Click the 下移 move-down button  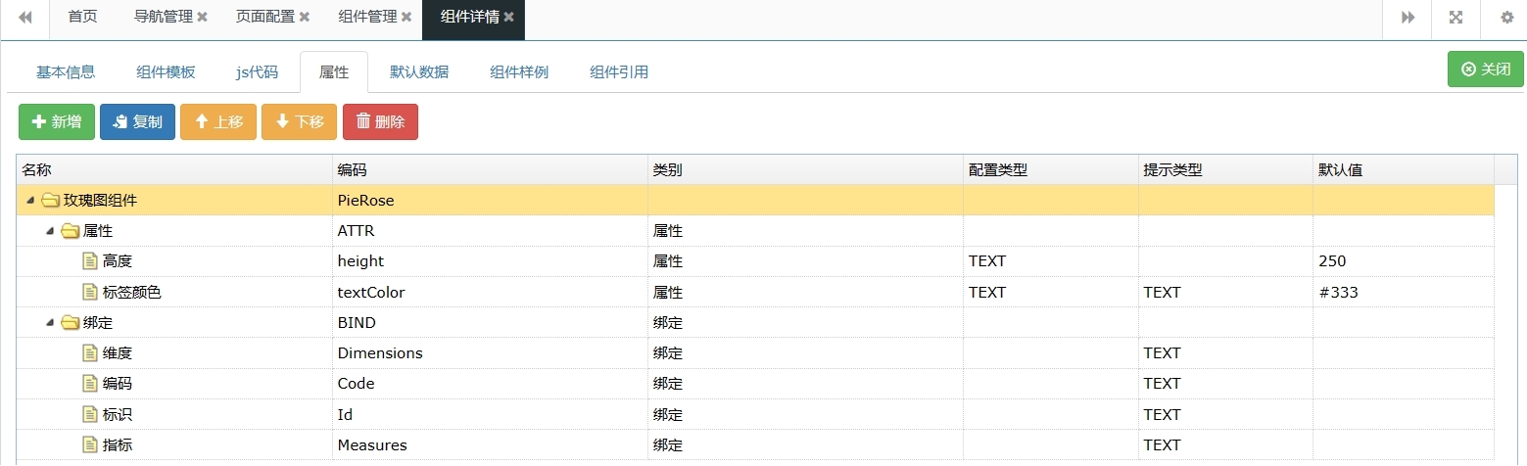[x=299, y=121]
